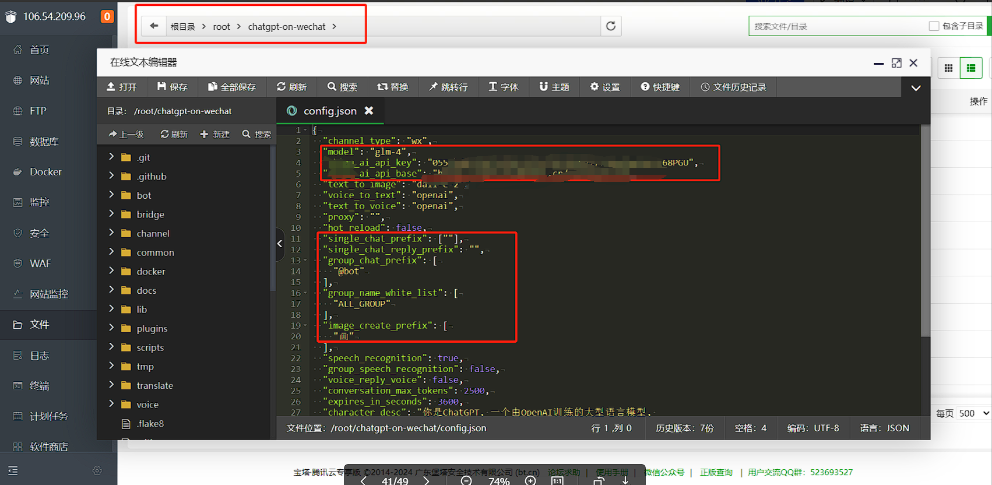Show editor keyboard shortcuts
The image size is (992, 485).
pos(660,87)
